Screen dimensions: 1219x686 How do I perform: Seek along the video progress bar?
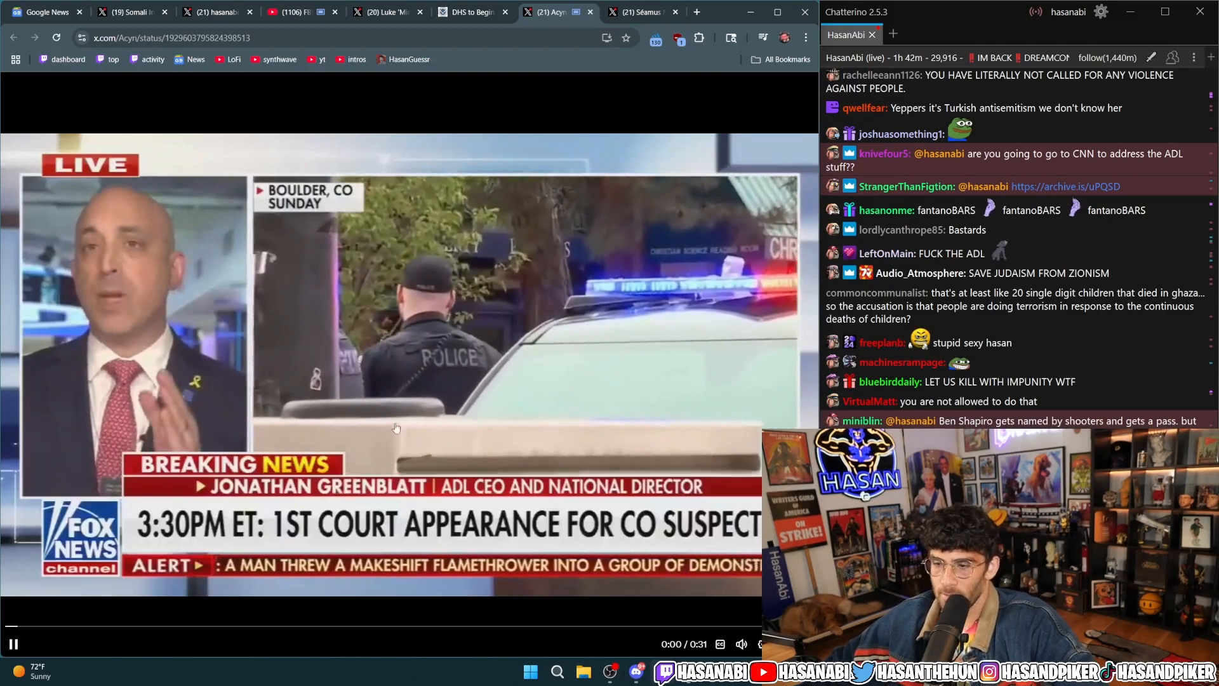[x=381, y=626]
